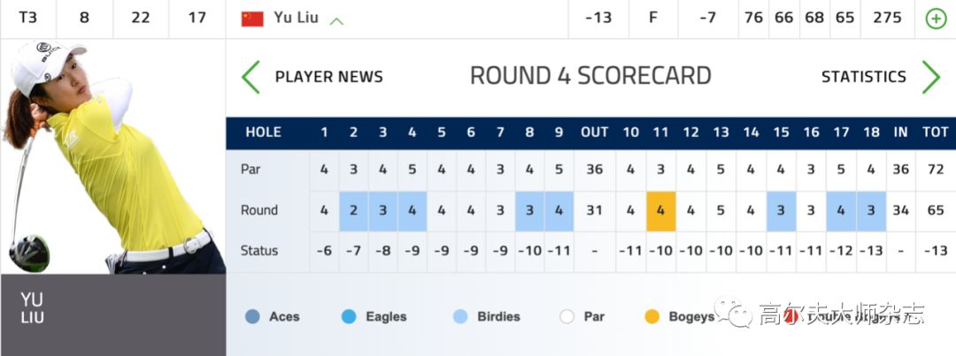956x356 pixels.
Task: Select the birdie score on hole 18
Action: (871, 211)
